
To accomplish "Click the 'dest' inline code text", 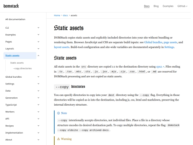I will 111,95.
